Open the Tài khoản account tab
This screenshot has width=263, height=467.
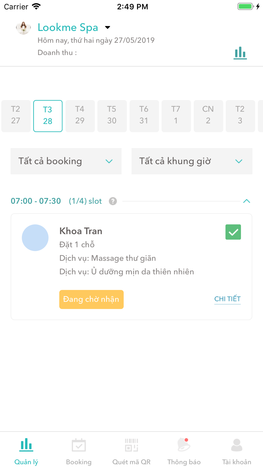point(237,451)
